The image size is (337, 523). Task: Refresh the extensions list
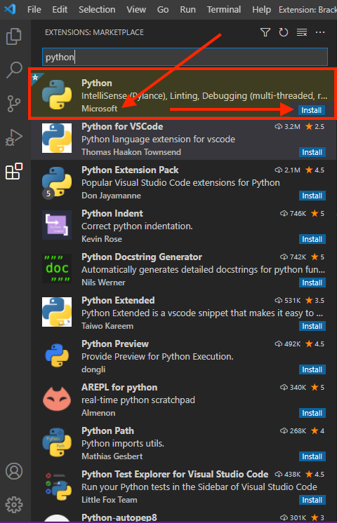284,32
